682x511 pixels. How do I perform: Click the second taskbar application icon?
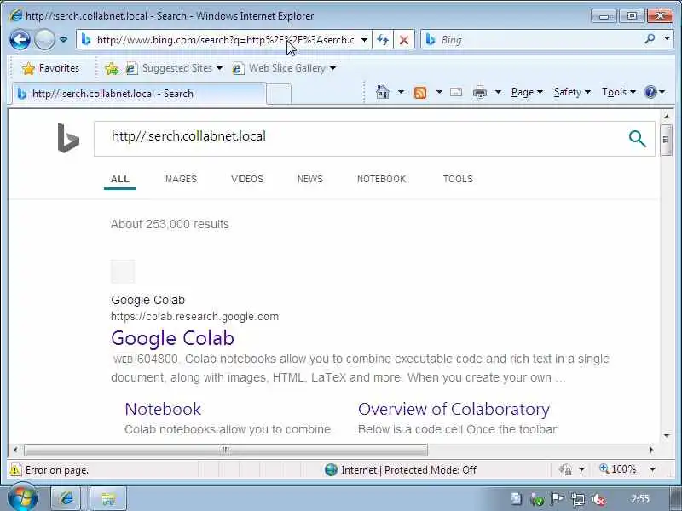click(x=108, y=498)
